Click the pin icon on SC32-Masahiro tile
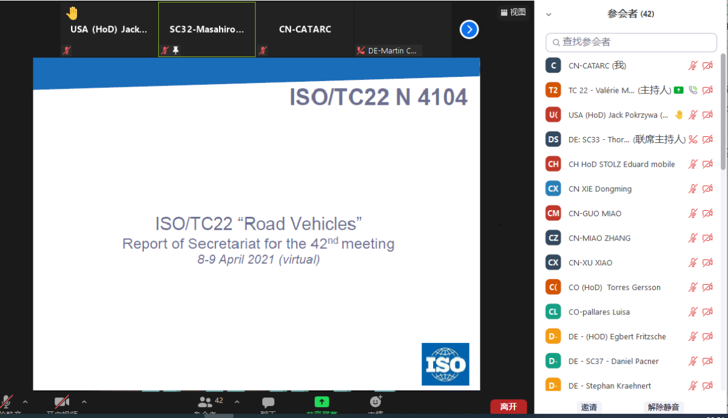The image size is (728, 418). pos(176,50)
